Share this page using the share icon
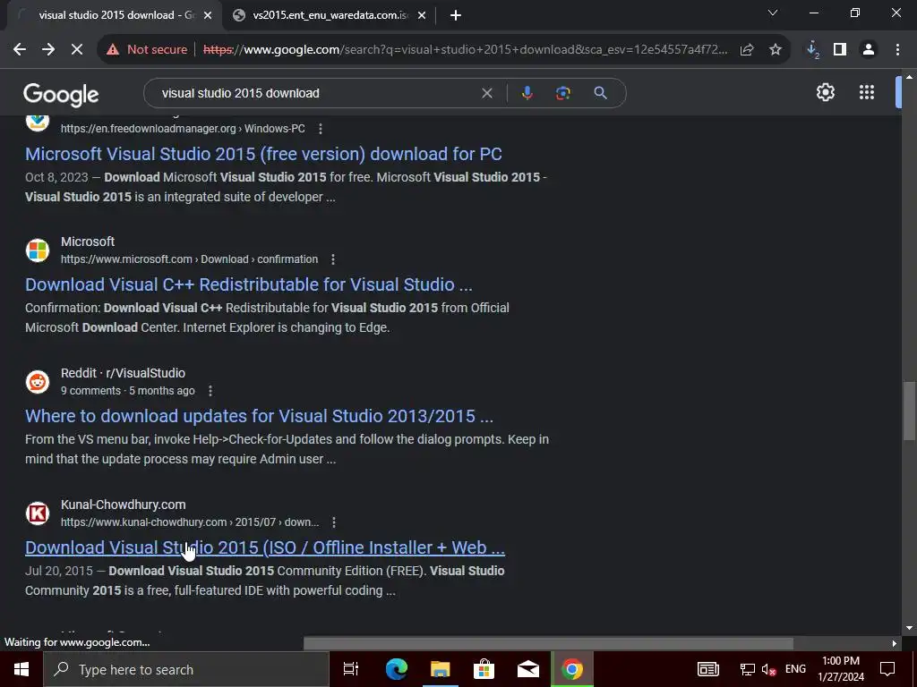The image size is (917, 687). [x=747, y=50]
